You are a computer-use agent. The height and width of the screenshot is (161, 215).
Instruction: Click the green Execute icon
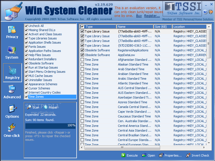123,155
